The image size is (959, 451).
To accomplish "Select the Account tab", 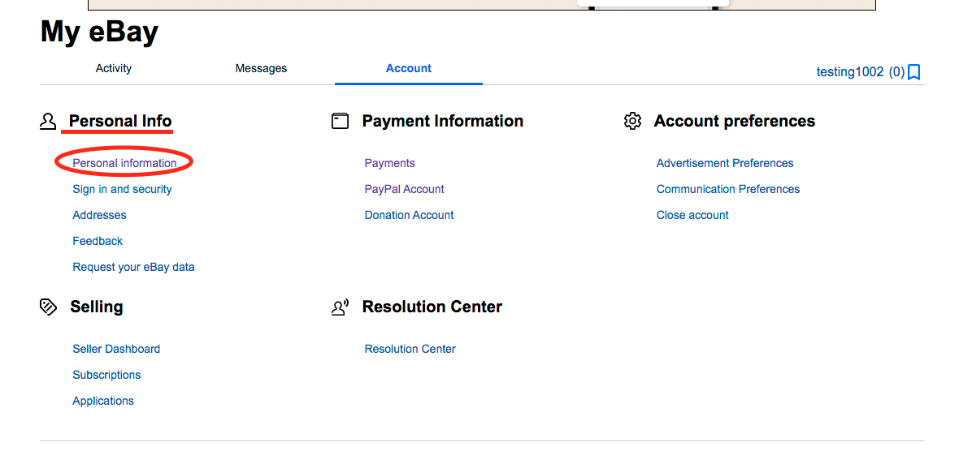I will (x=409, y=68).
